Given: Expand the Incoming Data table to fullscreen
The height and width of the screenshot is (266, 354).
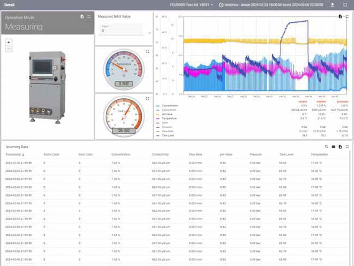Looking at the screenshot, I should (x=347, y=146).
